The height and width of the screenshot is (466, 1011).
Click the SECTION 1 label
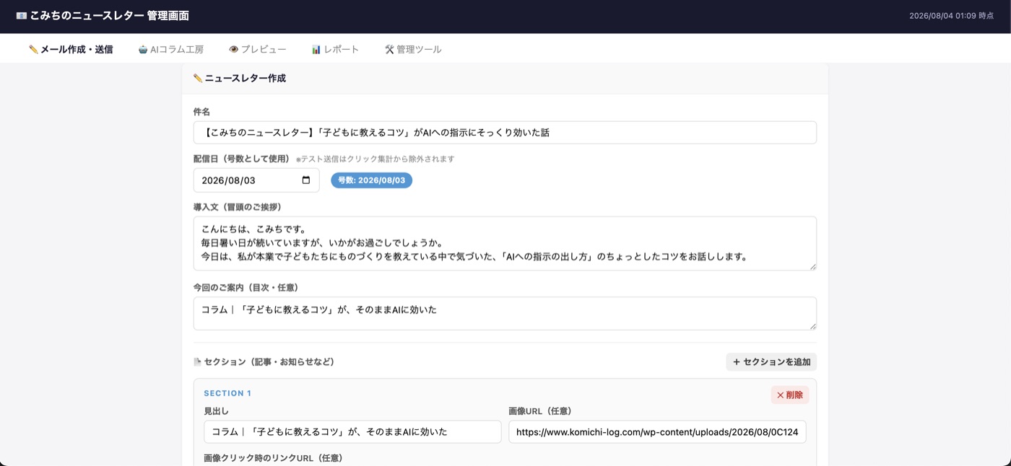[227, 394]
